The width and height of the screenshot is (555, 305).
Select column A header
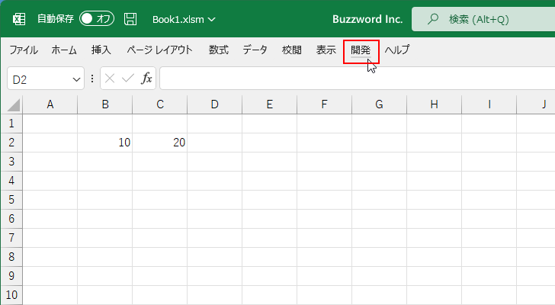point(50,104)
